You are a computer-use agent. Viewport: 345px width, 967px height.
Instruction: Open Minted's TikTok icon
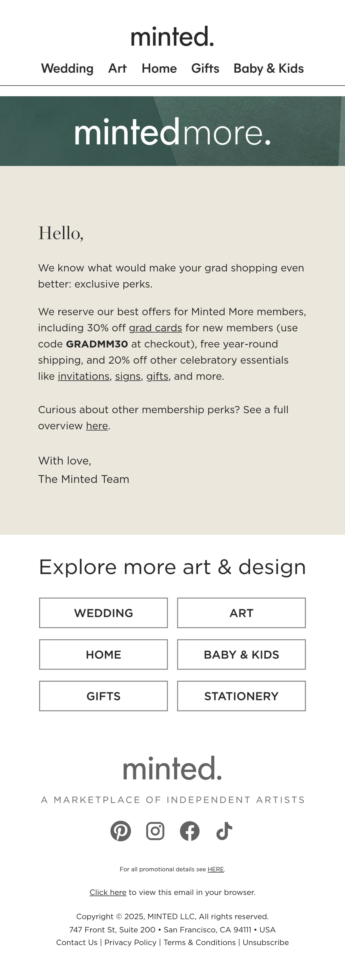[x=224, y=831]
